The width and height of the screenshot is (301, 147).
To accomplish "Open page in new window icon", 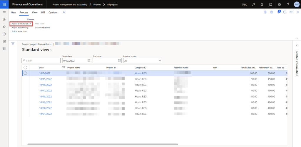I will 291,12.
